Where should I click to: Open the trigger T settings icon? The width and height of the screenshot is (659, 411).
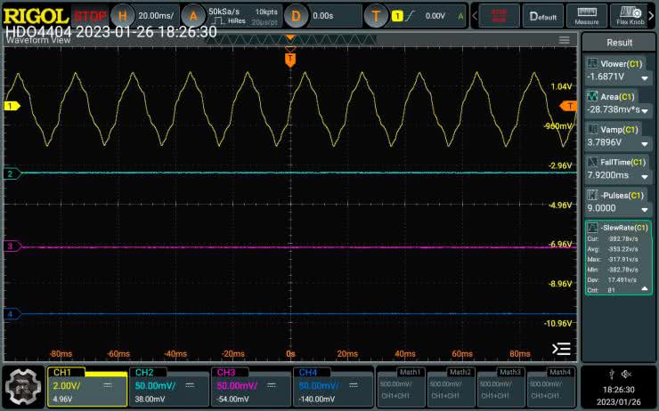tap(377, 15)
